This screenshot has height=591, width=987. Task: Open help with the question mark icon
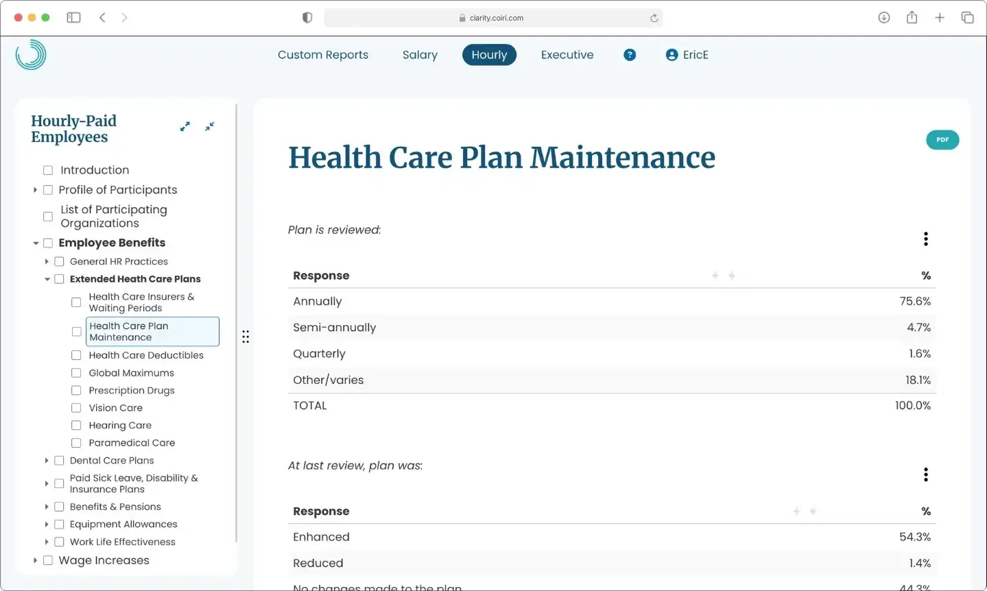click(x=629, y=54)
